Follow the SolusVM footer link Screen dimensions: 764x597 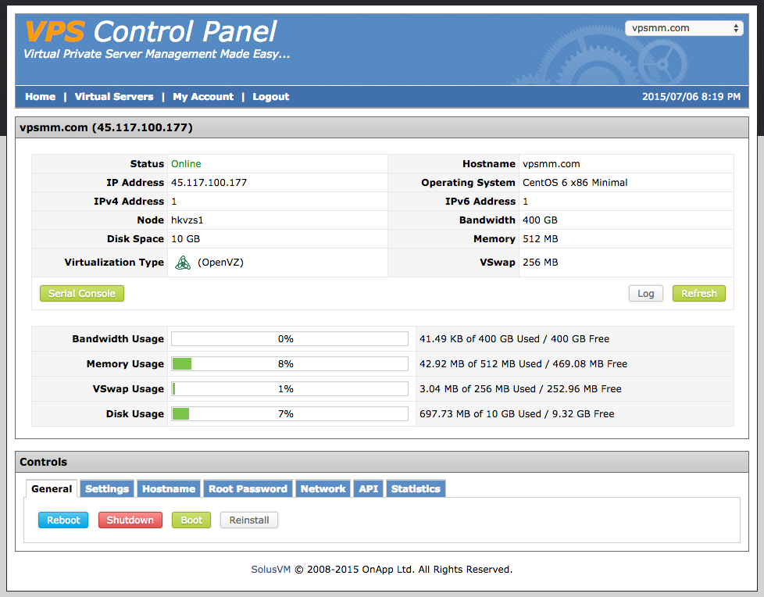pyautogui.click(x=271, y=570)
